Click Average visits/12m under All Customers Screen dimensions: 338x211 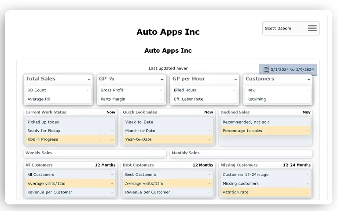click(70, 183)
